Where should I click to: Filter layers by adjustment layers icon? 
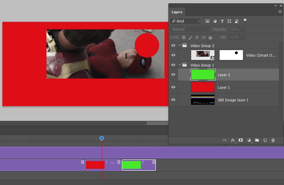(x=215, y=21)
